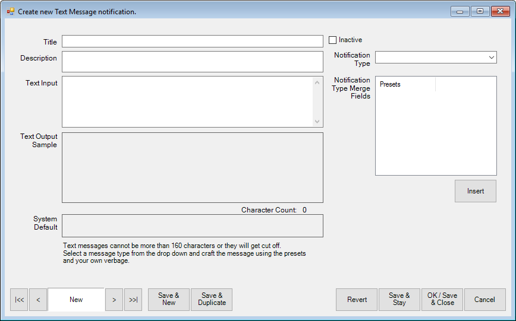
Task: Enable the Inactive checkbox
Action: [333, 40]
